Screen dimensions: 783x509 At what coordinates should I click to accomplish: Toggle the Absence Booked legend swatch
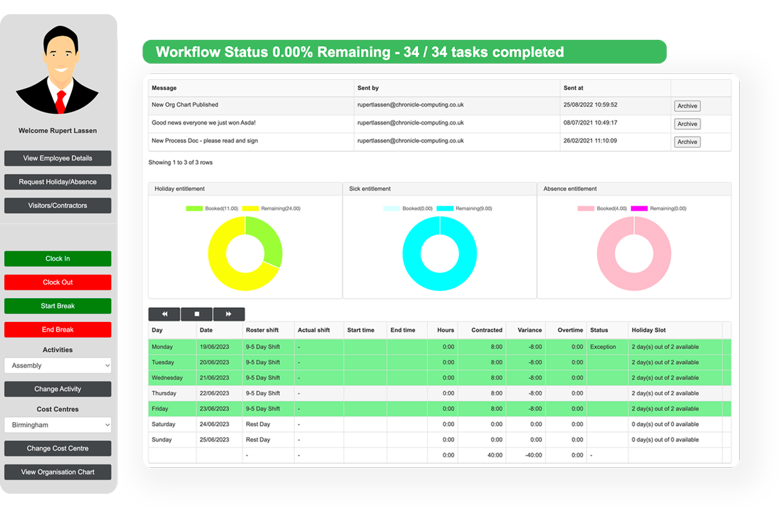pyautogui.click(x=586, y=209)
